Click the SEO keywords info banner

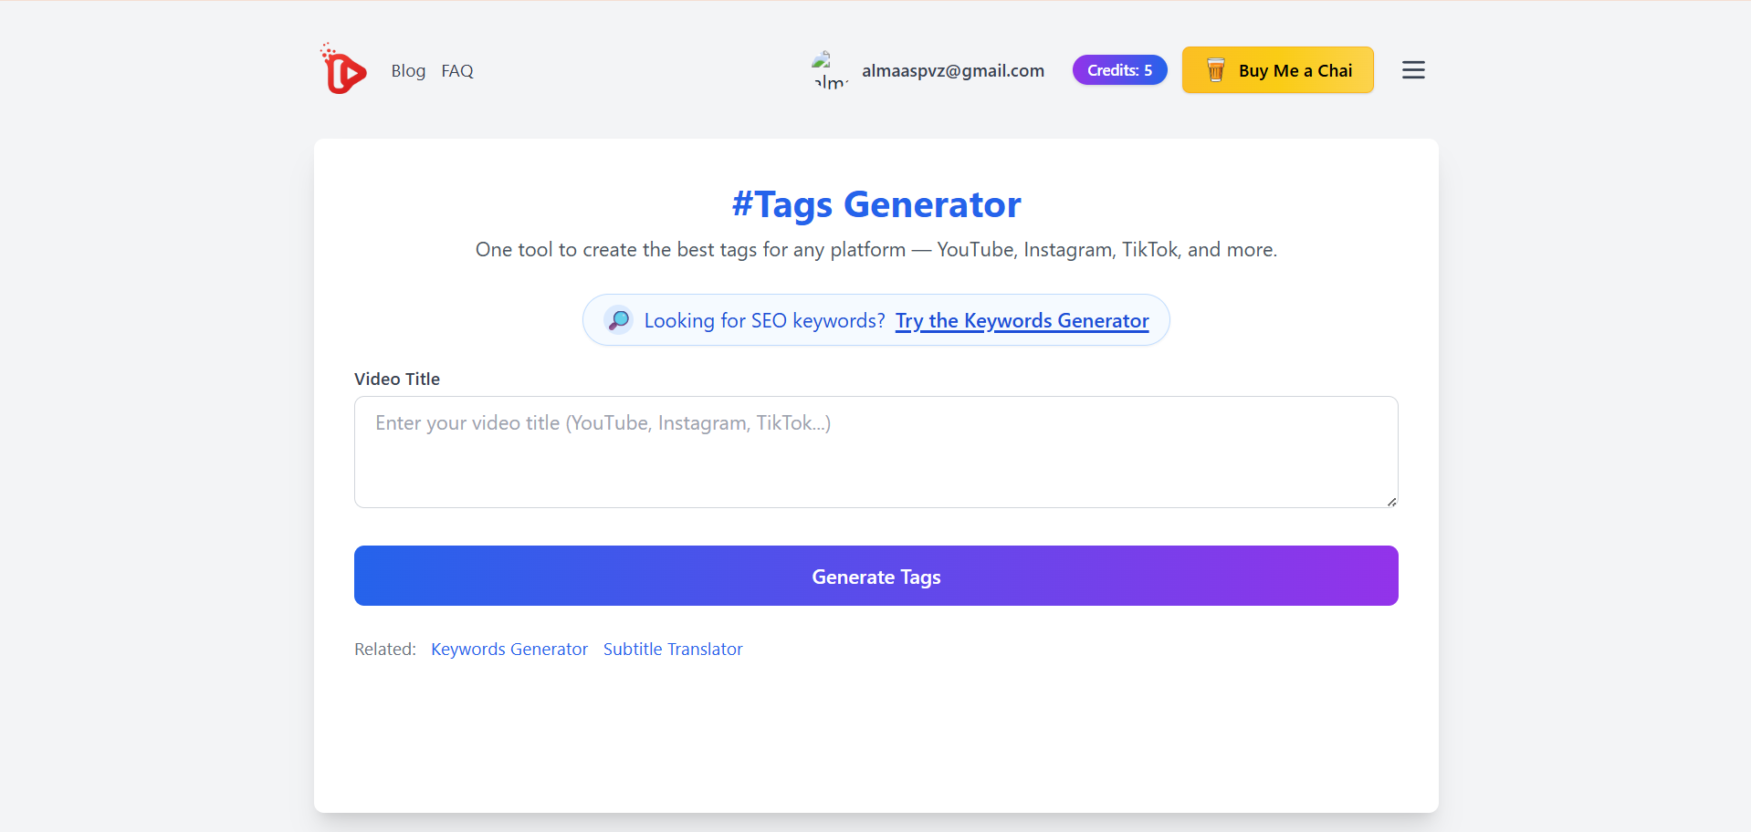(x=875, y=320)
